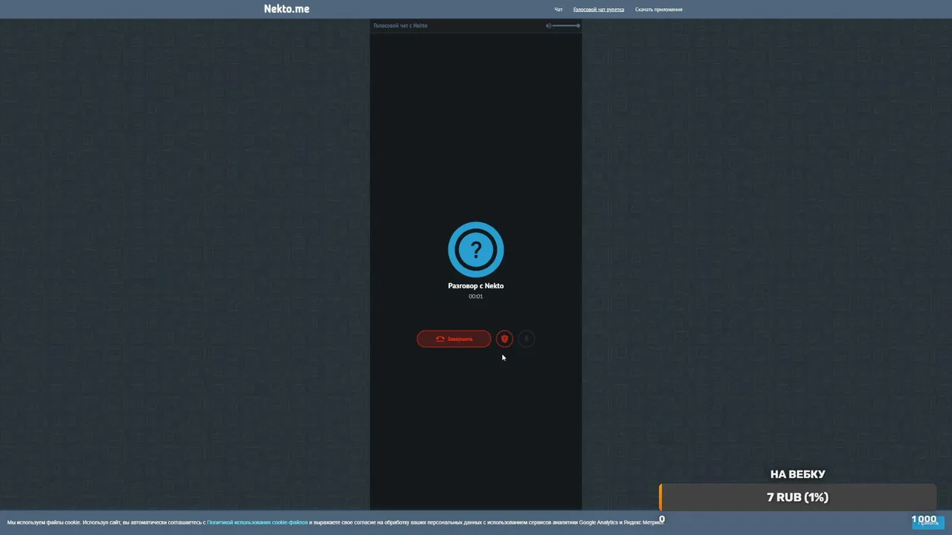This screenshot has height=535, width=952.
Task: Click the blue question mark avatar
Action: click(x=476, y=250)
